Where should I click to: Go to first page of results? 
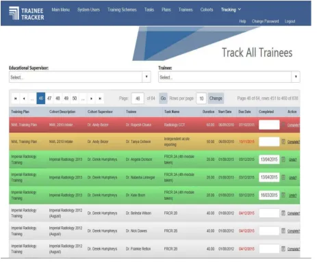[x=16, y=99]
